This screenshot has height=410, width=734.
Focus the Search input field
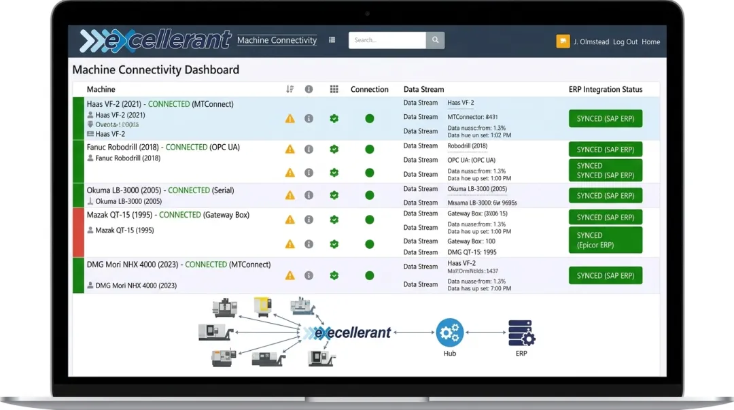(x=387, y=40)
